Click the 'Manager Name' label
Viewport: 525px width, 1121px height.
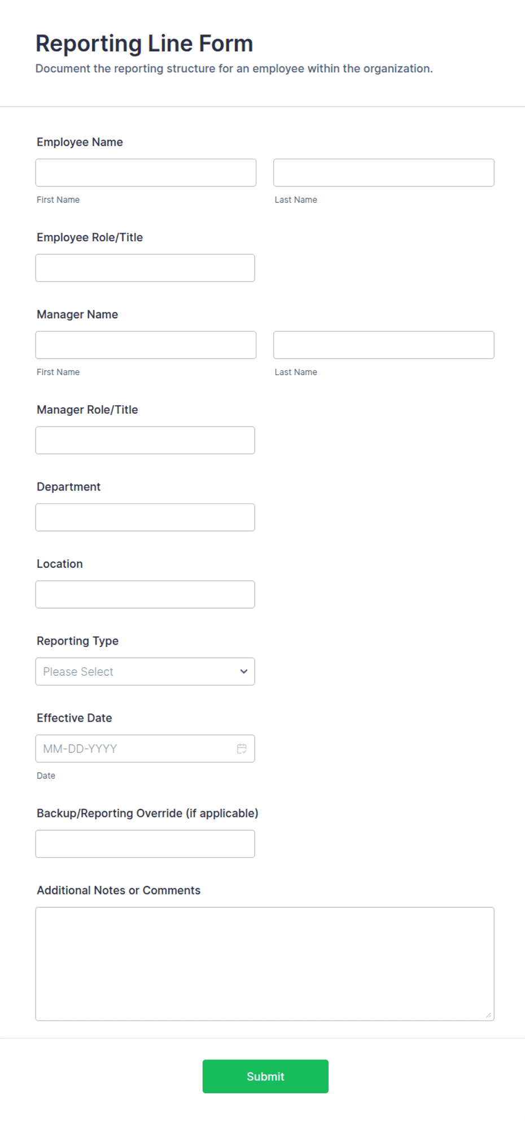pyautogui.click(x=77, y=314)
